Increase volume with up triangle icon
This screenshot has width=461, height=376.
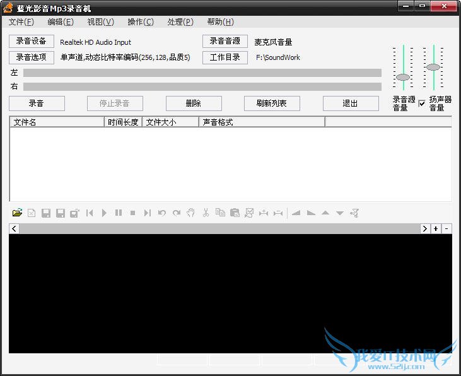(x=325, y=213)
